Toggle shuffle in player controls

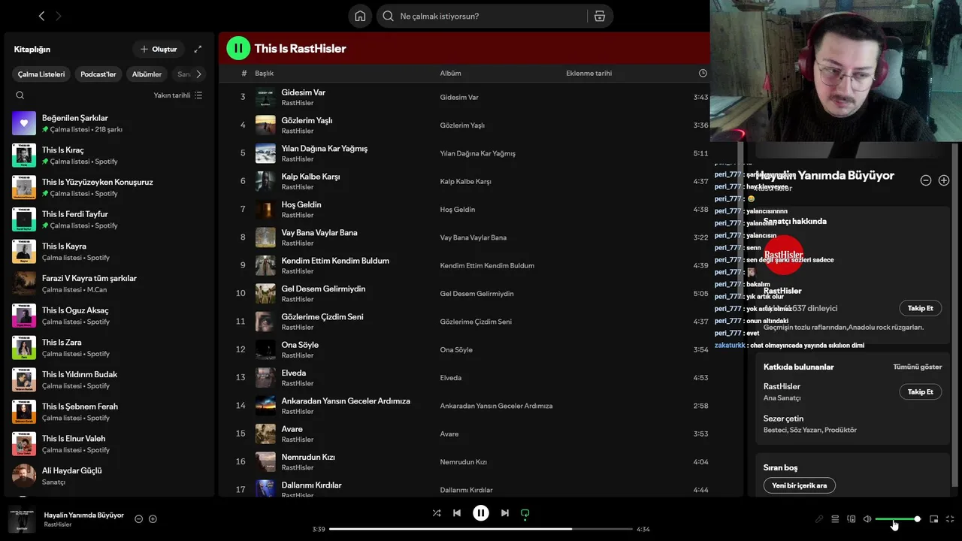tap(437, 513)
